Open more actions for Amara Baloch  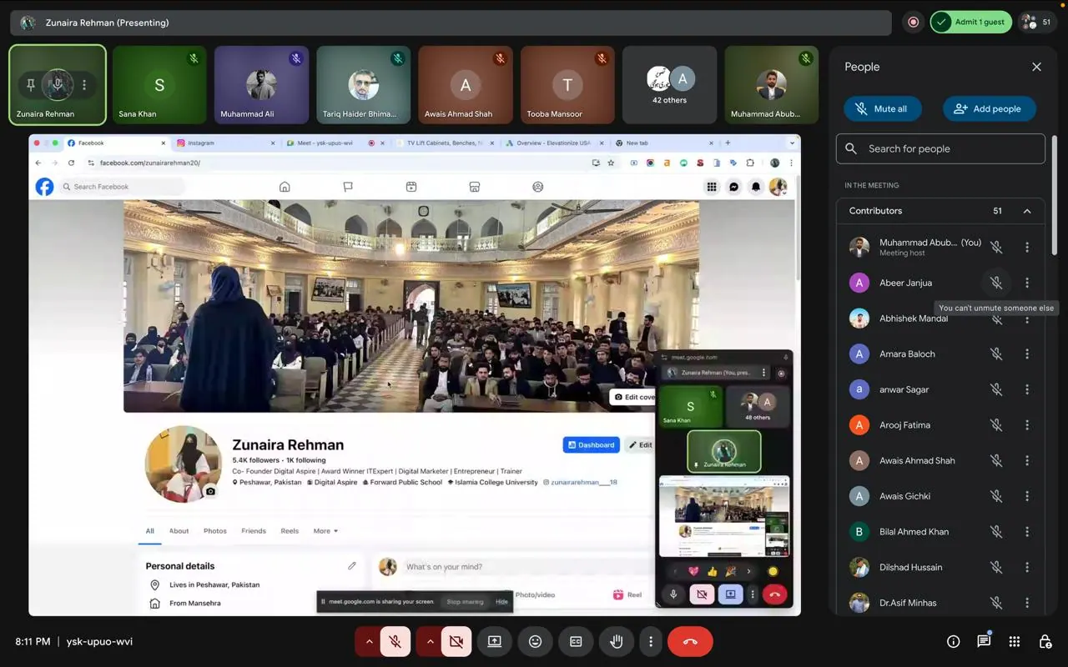pyautogui.click(x=1027, y=354)
